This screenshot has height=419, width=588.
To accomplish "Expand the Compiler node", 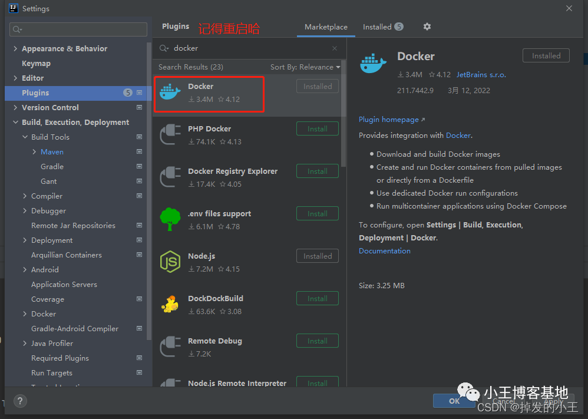I will (25, 196).
